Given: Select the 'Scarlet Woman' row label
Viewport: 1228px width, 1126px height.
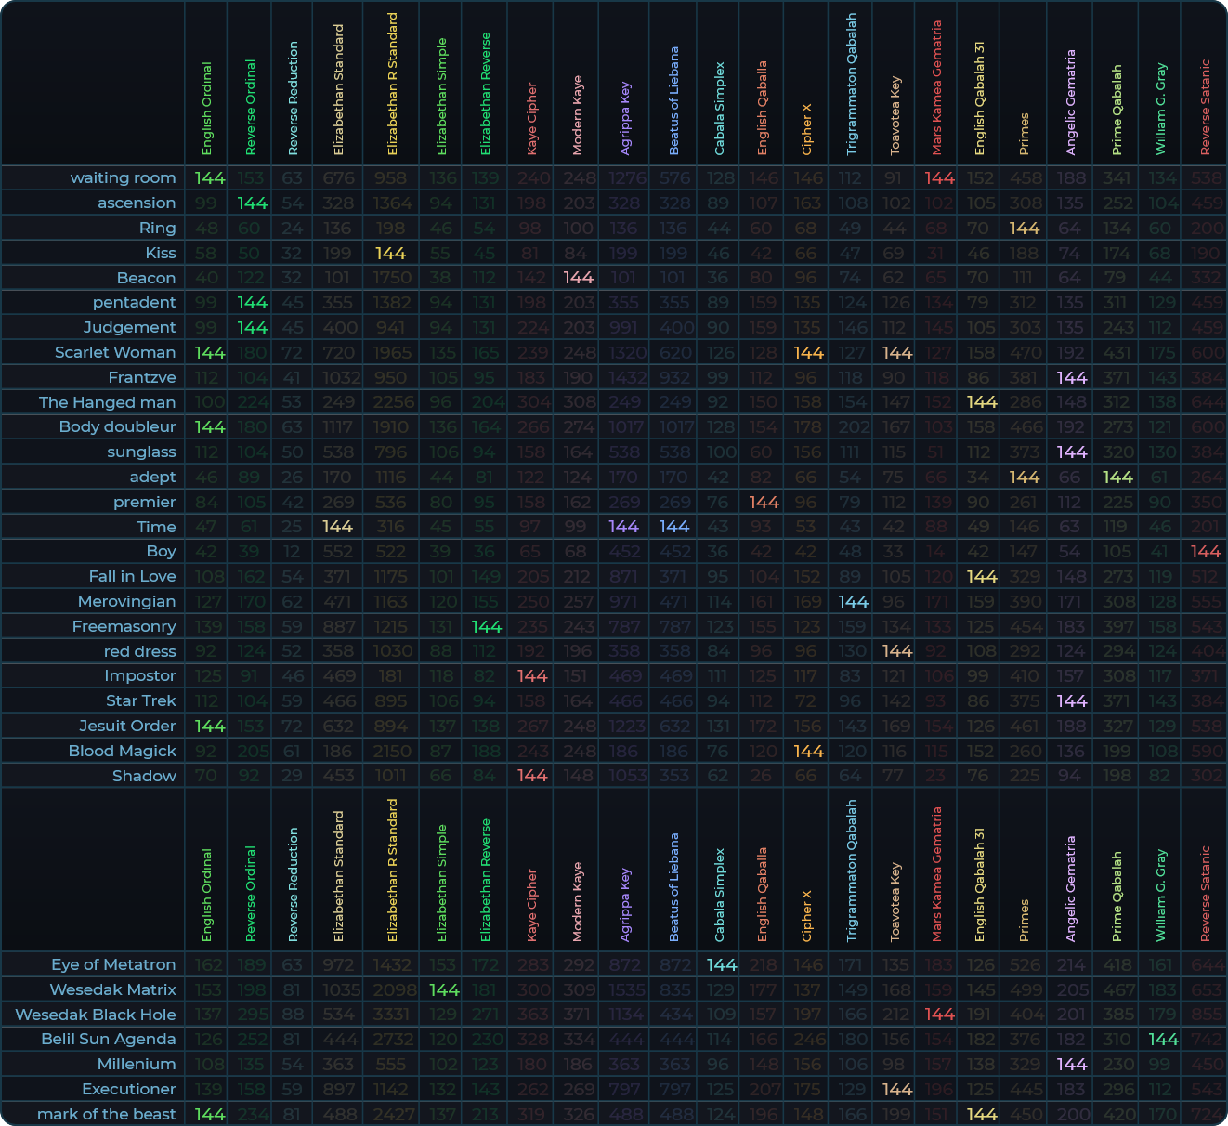Looking at the screenshot, I should pyautogui.click(x=115, y=353).
